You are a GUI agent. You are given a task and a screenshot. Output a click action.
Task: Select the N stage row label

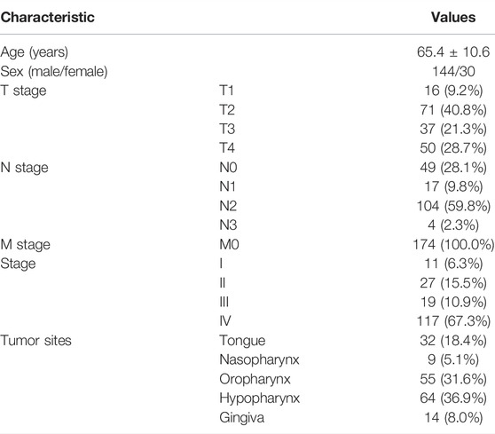click(x=24, y=168)
